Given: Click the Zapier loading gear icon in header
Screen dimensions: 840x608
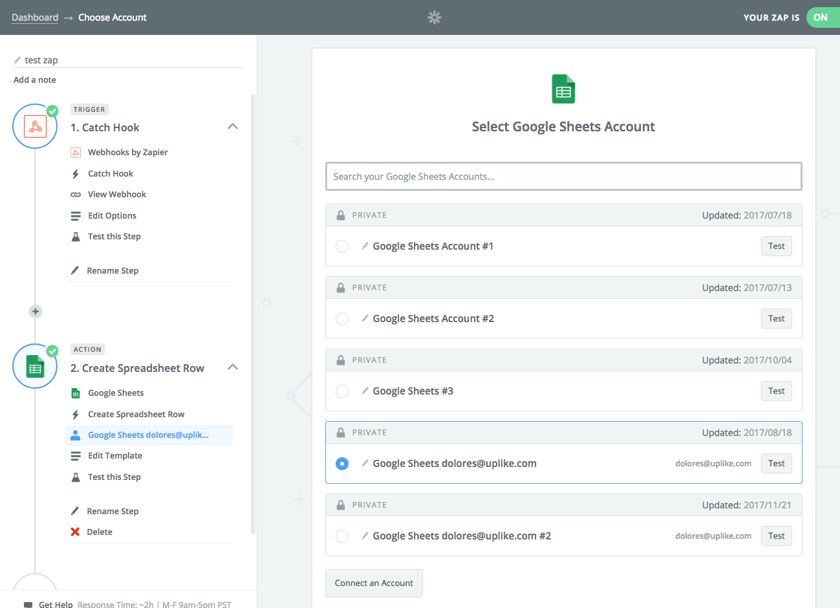Looking at the screenshot, I should 435,17.
